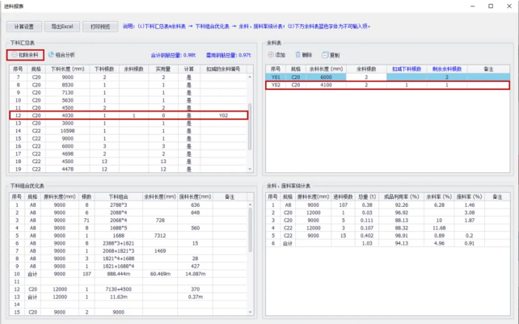Click the 余料长度 column header in 余料表
The image size is (519, 324).
tap(365, 69)
